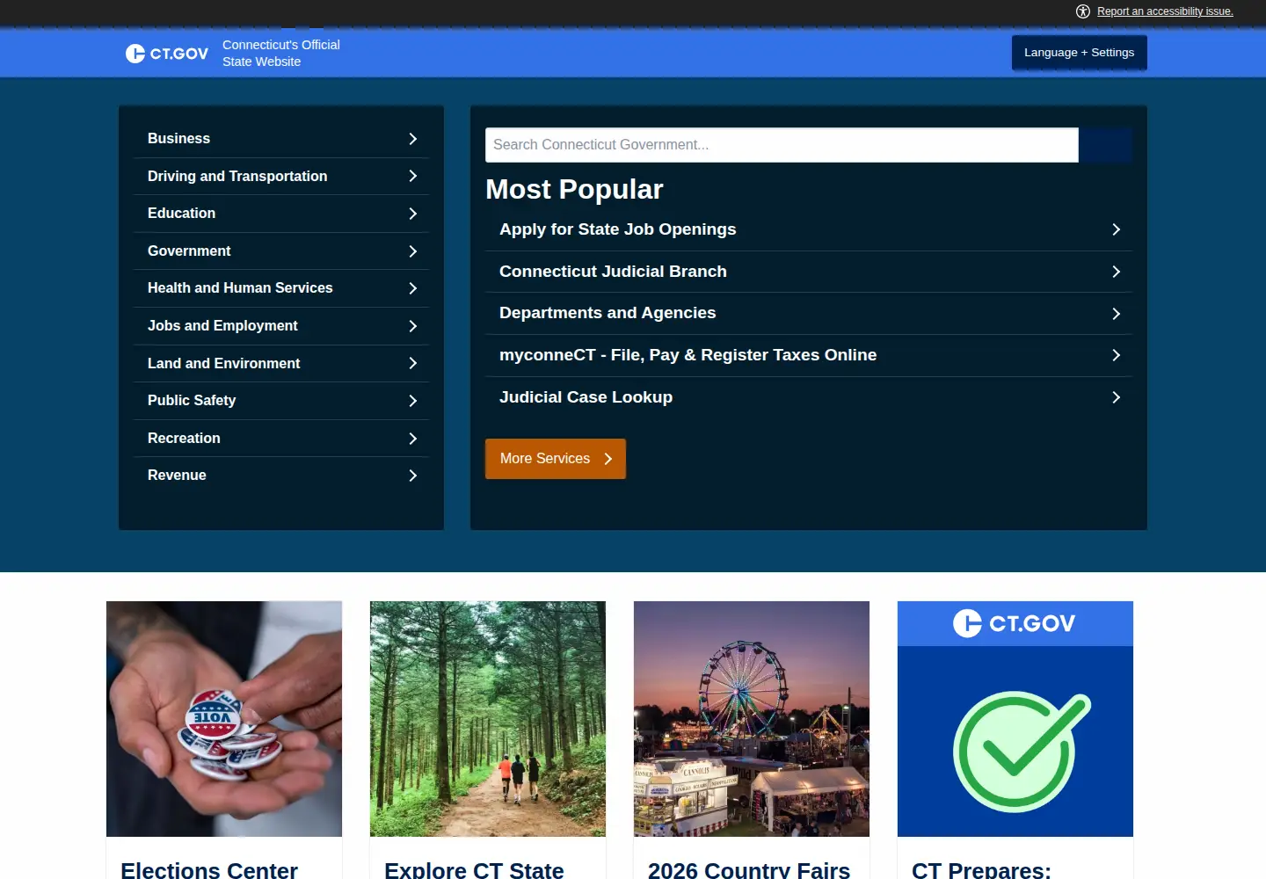Click chevron arrow next to Government
The width and height of the screenshot is (1266, 879).
pos(412,251)
